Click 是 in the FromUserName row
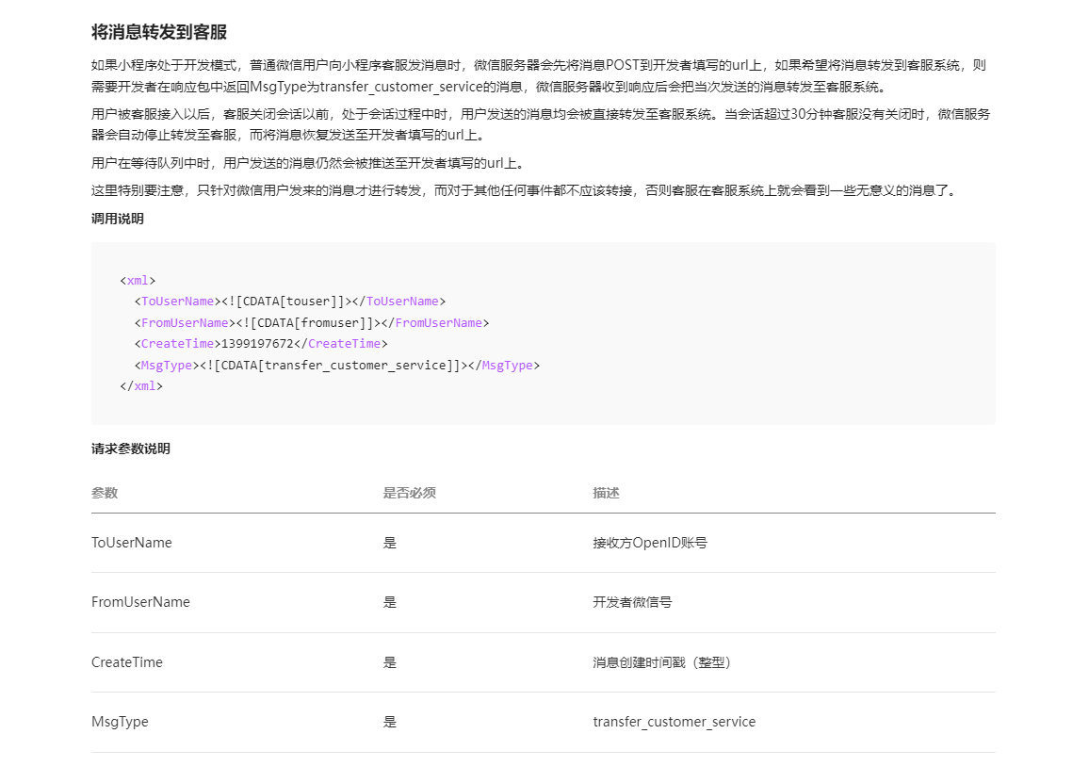The image size is (1089, 783). 390,602
